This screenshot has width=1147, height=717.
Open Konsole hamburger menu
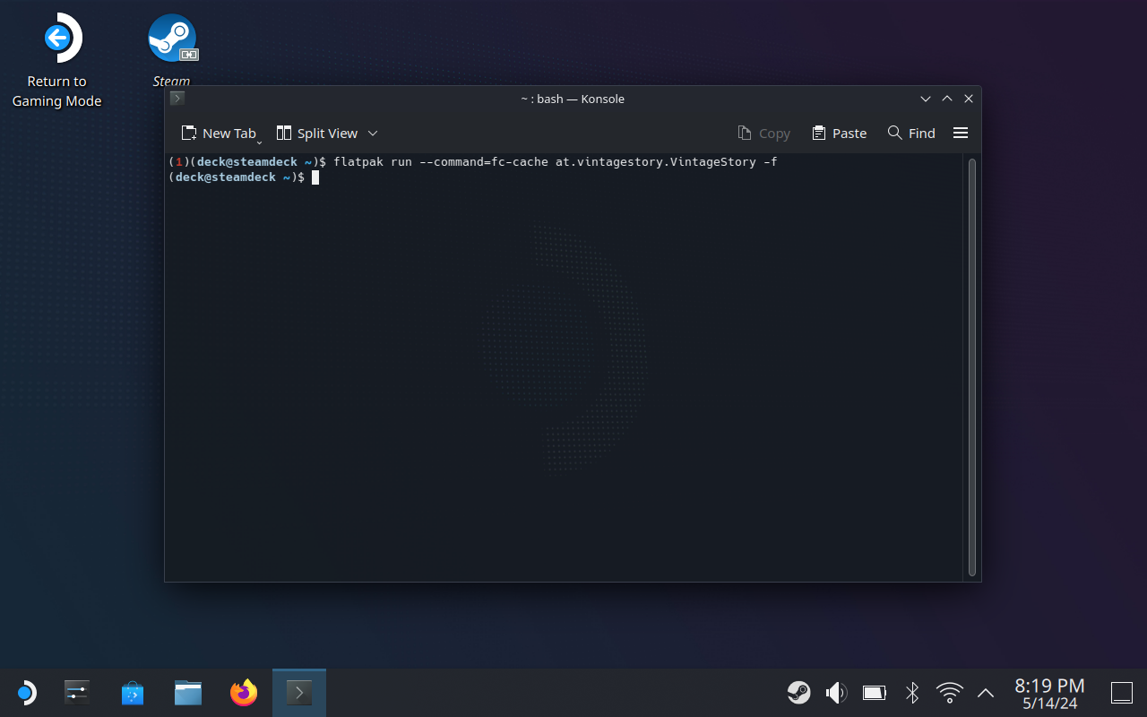click(961, 133)
